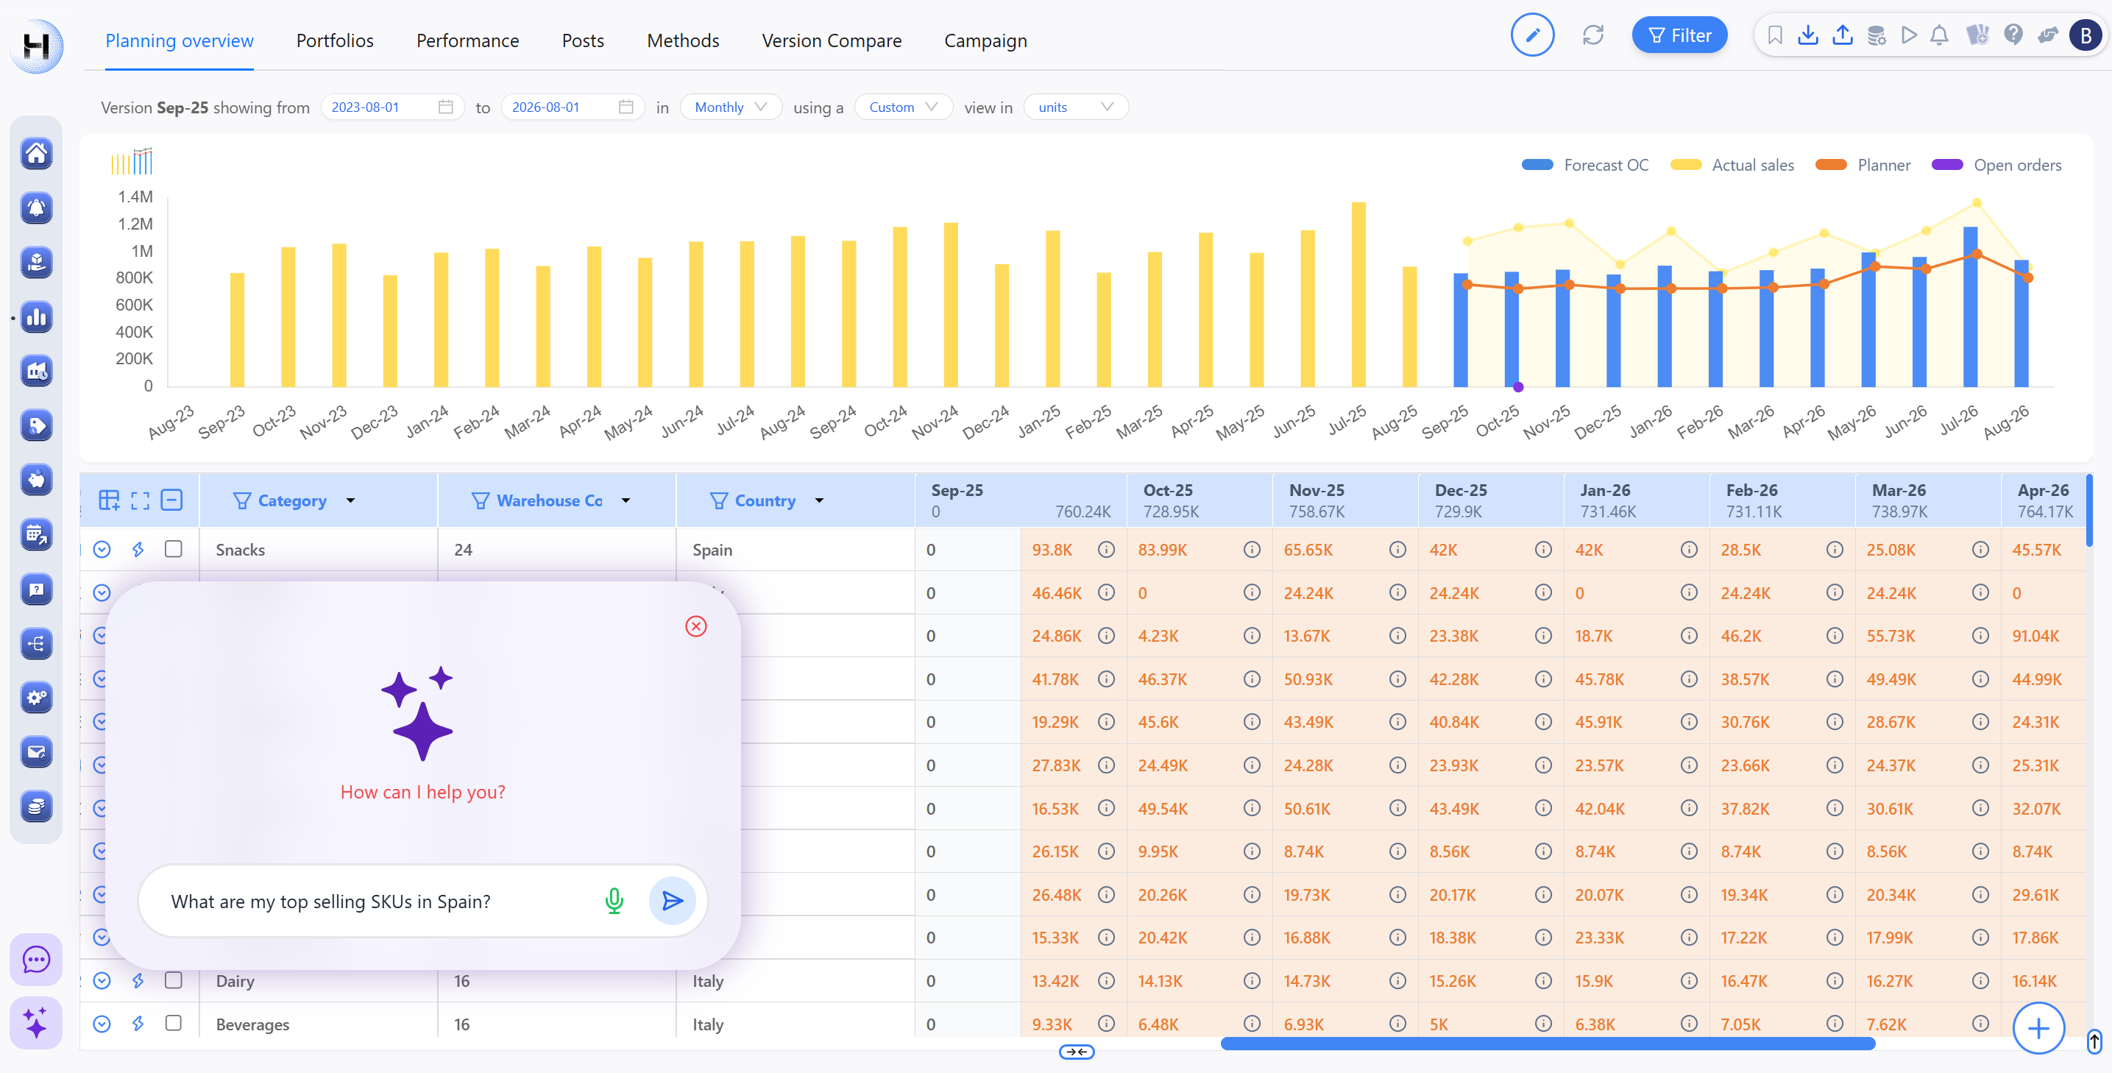Send the assistant question with arrow button

(671, 901)
